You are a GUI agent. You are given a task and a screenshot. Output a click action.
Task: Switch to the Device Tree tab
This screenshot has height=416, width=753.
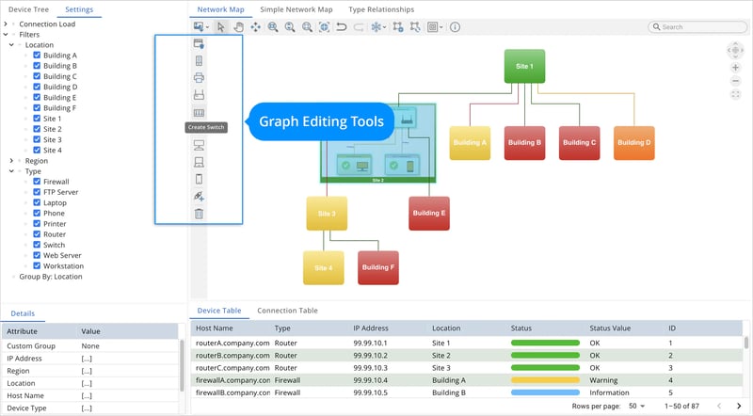click(28, 9)
